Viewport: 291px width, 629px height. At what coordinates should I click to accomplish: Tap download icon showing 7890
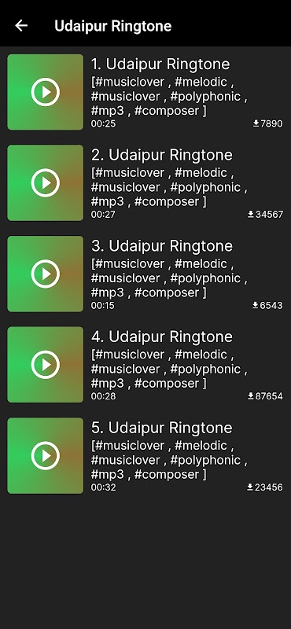[256, 123]
